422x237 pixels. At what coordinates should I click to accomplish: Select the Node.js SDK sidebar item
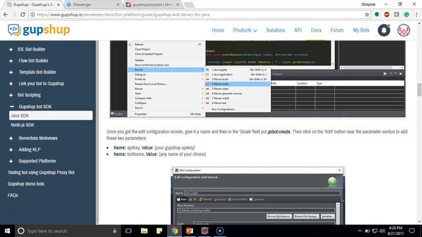(x=22, y=125)
